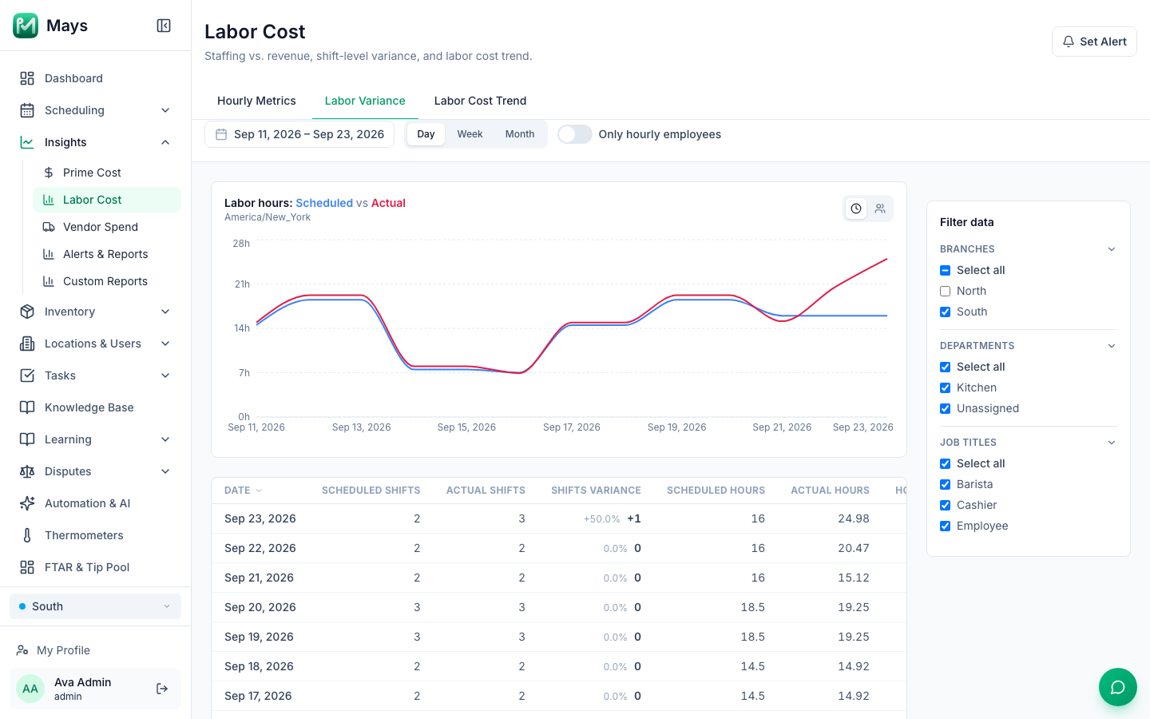Uncheck the Cashier job title checkbox
The image size is (1150, 719).
[946, 506]
